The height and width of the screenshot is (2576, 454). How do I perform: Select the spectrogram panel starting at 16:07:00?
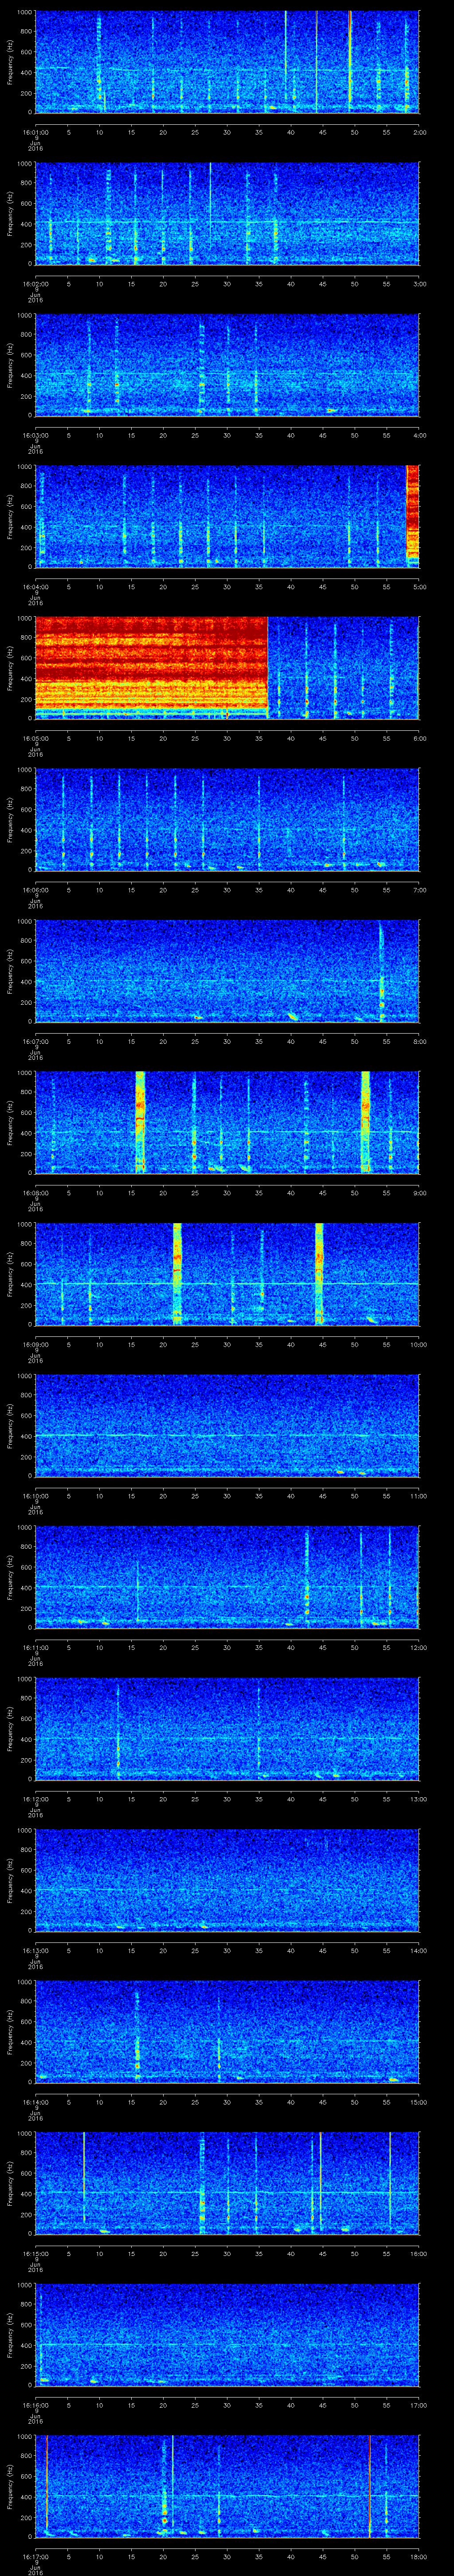point(227,971)
